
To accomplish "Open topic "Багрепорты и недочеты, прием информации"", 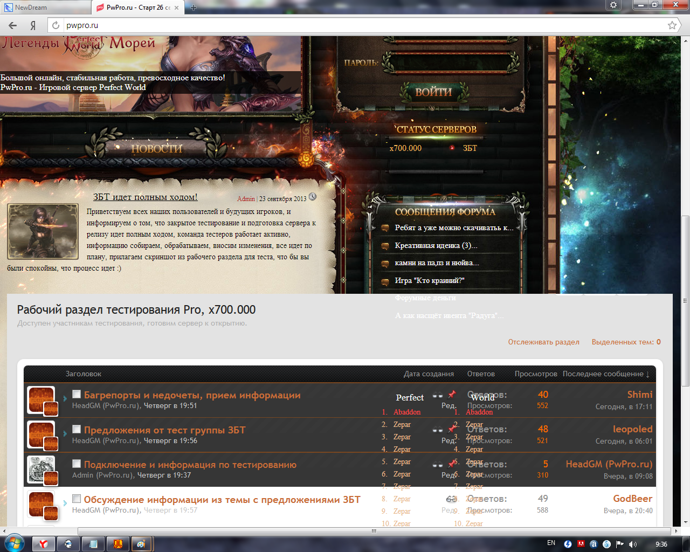I will click(x=192, y=395).
